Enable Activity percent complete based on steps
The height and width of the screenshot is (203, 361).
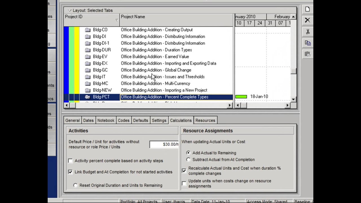(x=70, y=161)
